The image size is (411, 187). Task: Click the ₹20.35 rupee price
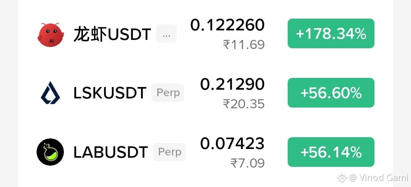point(244,104)
